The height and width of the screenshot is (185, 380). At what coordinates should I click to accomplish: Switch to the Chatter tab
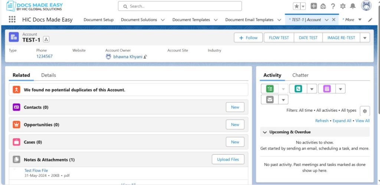[300, 75]
